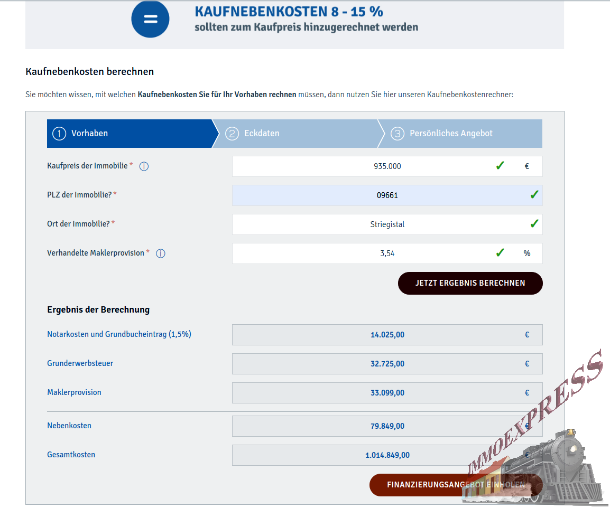The height and width of the screenshot is (508, 610).
Task: Open the Persönliches Angebot step
Action: 460,134
